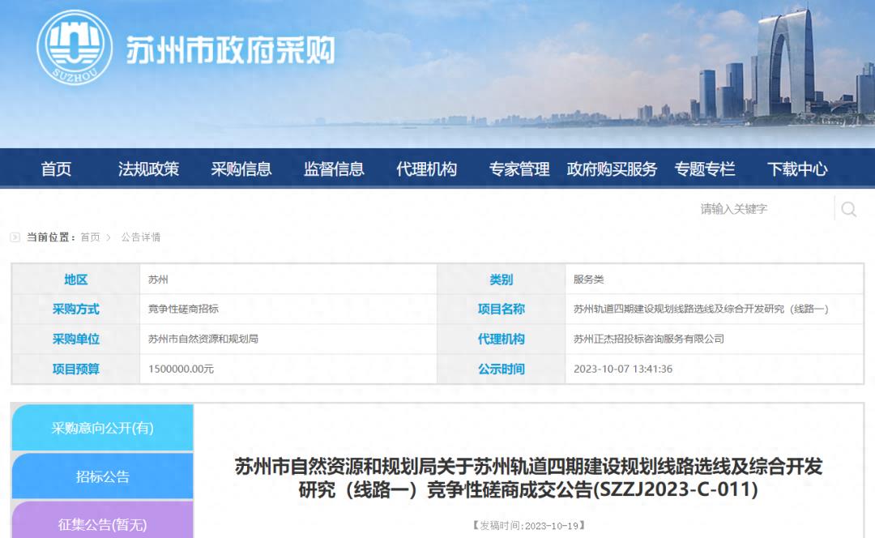Click the 项目预算 header cell
This screenshot has height=538, width=875.
(76, 369)
